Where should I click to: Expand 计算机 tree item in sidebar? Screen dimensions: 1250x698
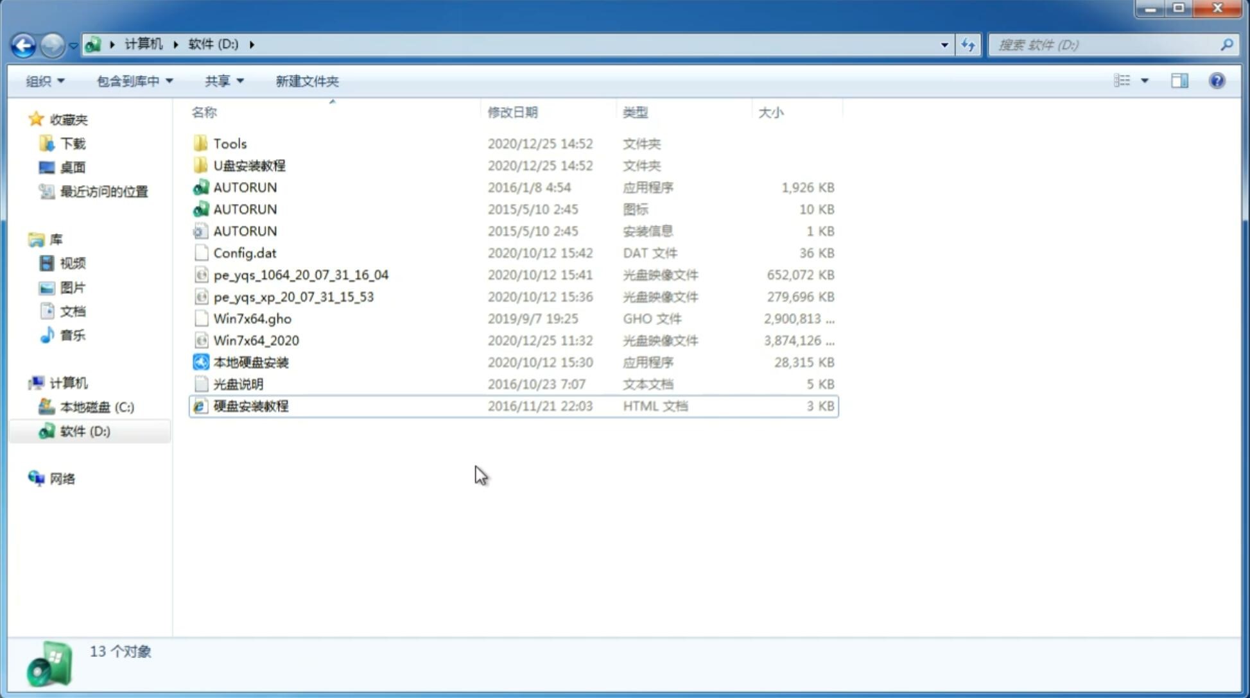pyautogui.click(x=26, y=382)
